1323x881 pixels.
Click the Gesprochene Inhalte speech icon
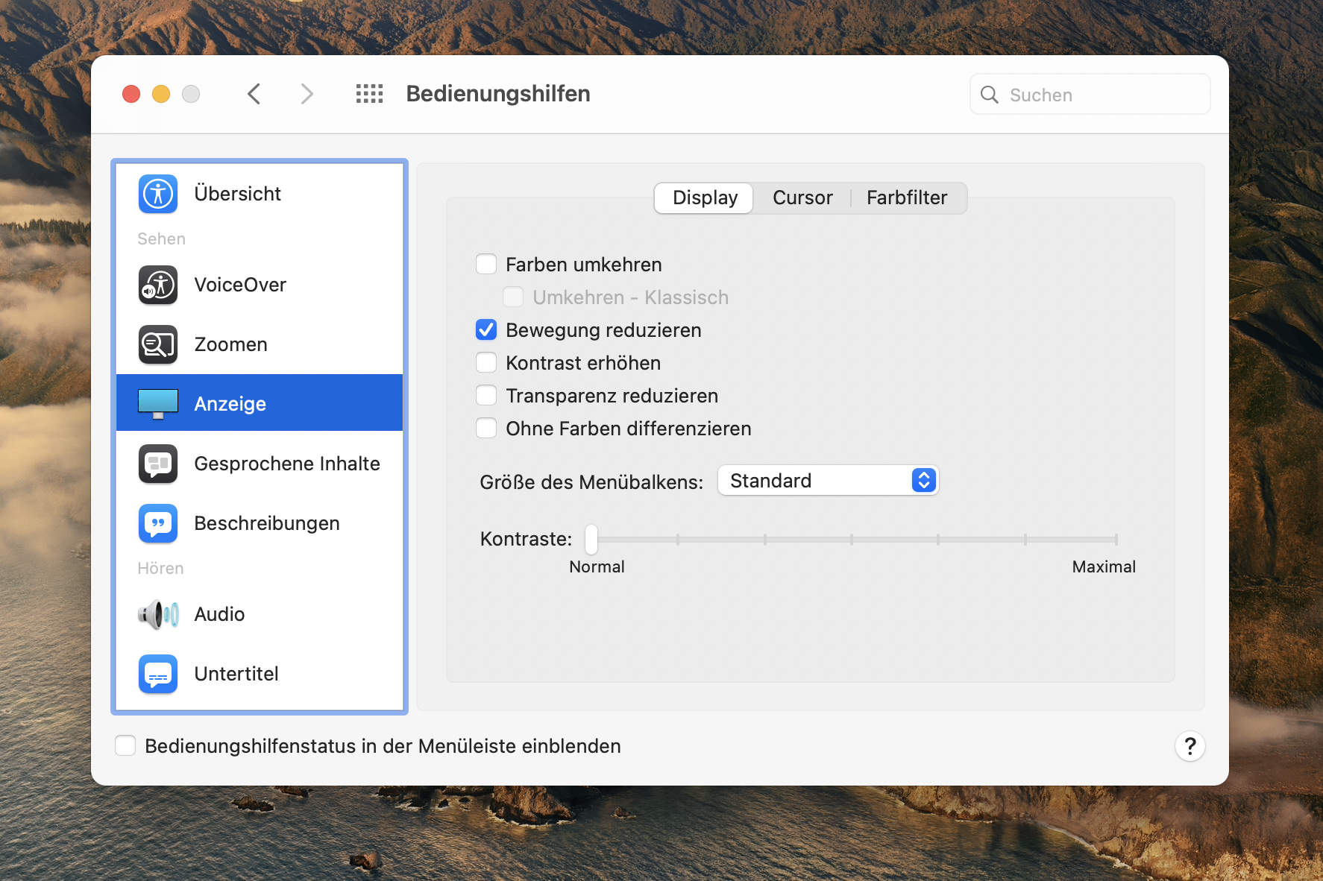click(x=157, y=464)
